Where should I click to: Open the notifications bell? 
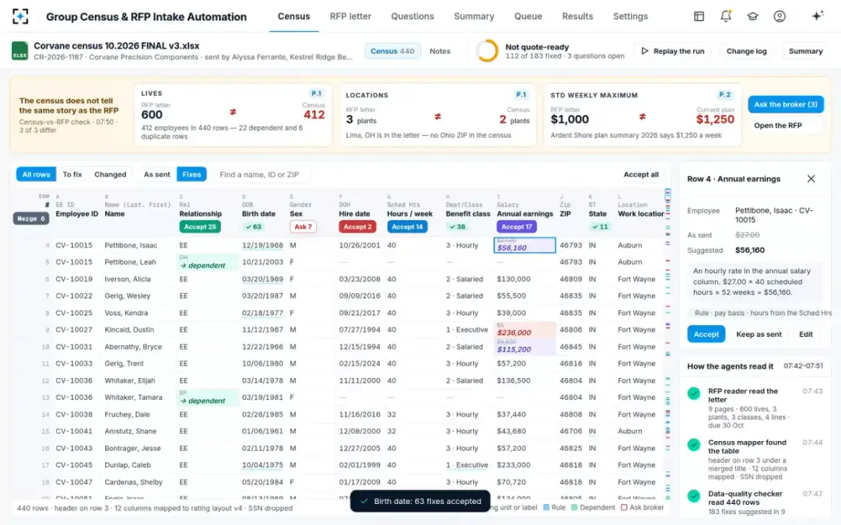point(726,16)
